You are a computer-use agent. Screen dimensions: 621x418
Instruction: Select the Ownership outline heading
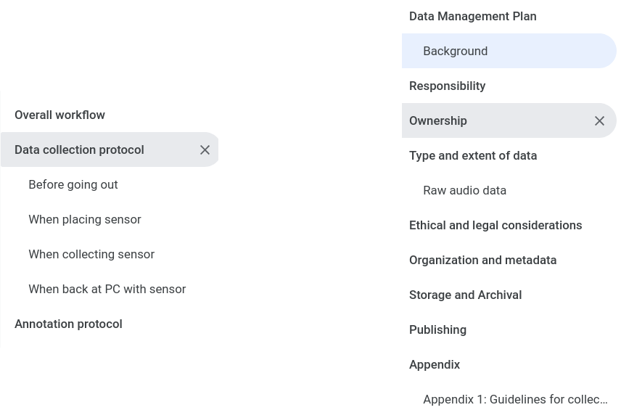(437, 120)
